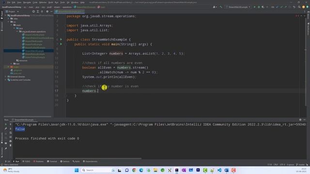The image size is (310, 174).
Task: Open the Edit menu
Action: [x=14, y=2]
